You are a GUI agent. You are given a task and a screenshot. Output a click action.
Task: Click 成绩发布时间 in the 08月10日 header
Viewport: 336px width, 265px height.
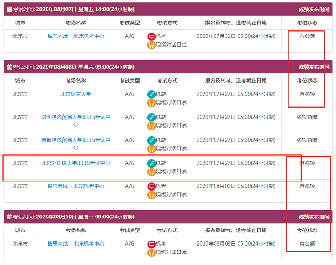(x=314, y=217)
